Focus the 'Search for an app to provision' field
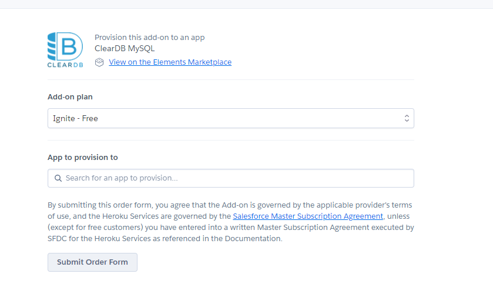 tap(235, 178)
